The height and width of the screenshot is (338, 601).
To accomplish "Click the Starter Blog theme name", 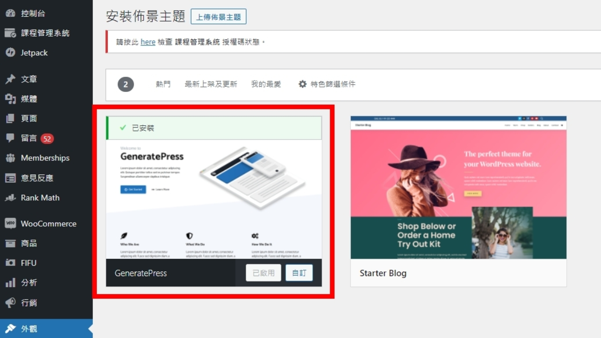I will (x=383, y=273).
